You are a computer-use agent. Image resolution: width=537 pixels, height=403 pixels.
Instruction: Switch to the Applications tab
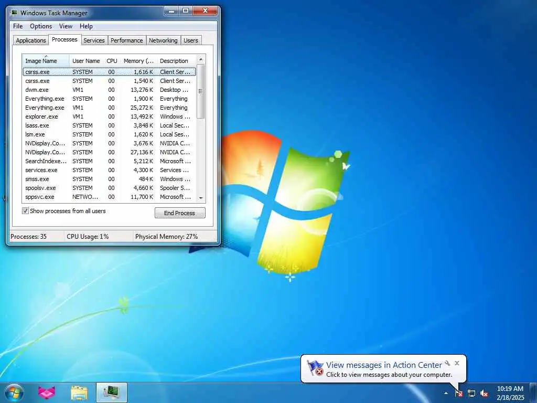(31, 40)
